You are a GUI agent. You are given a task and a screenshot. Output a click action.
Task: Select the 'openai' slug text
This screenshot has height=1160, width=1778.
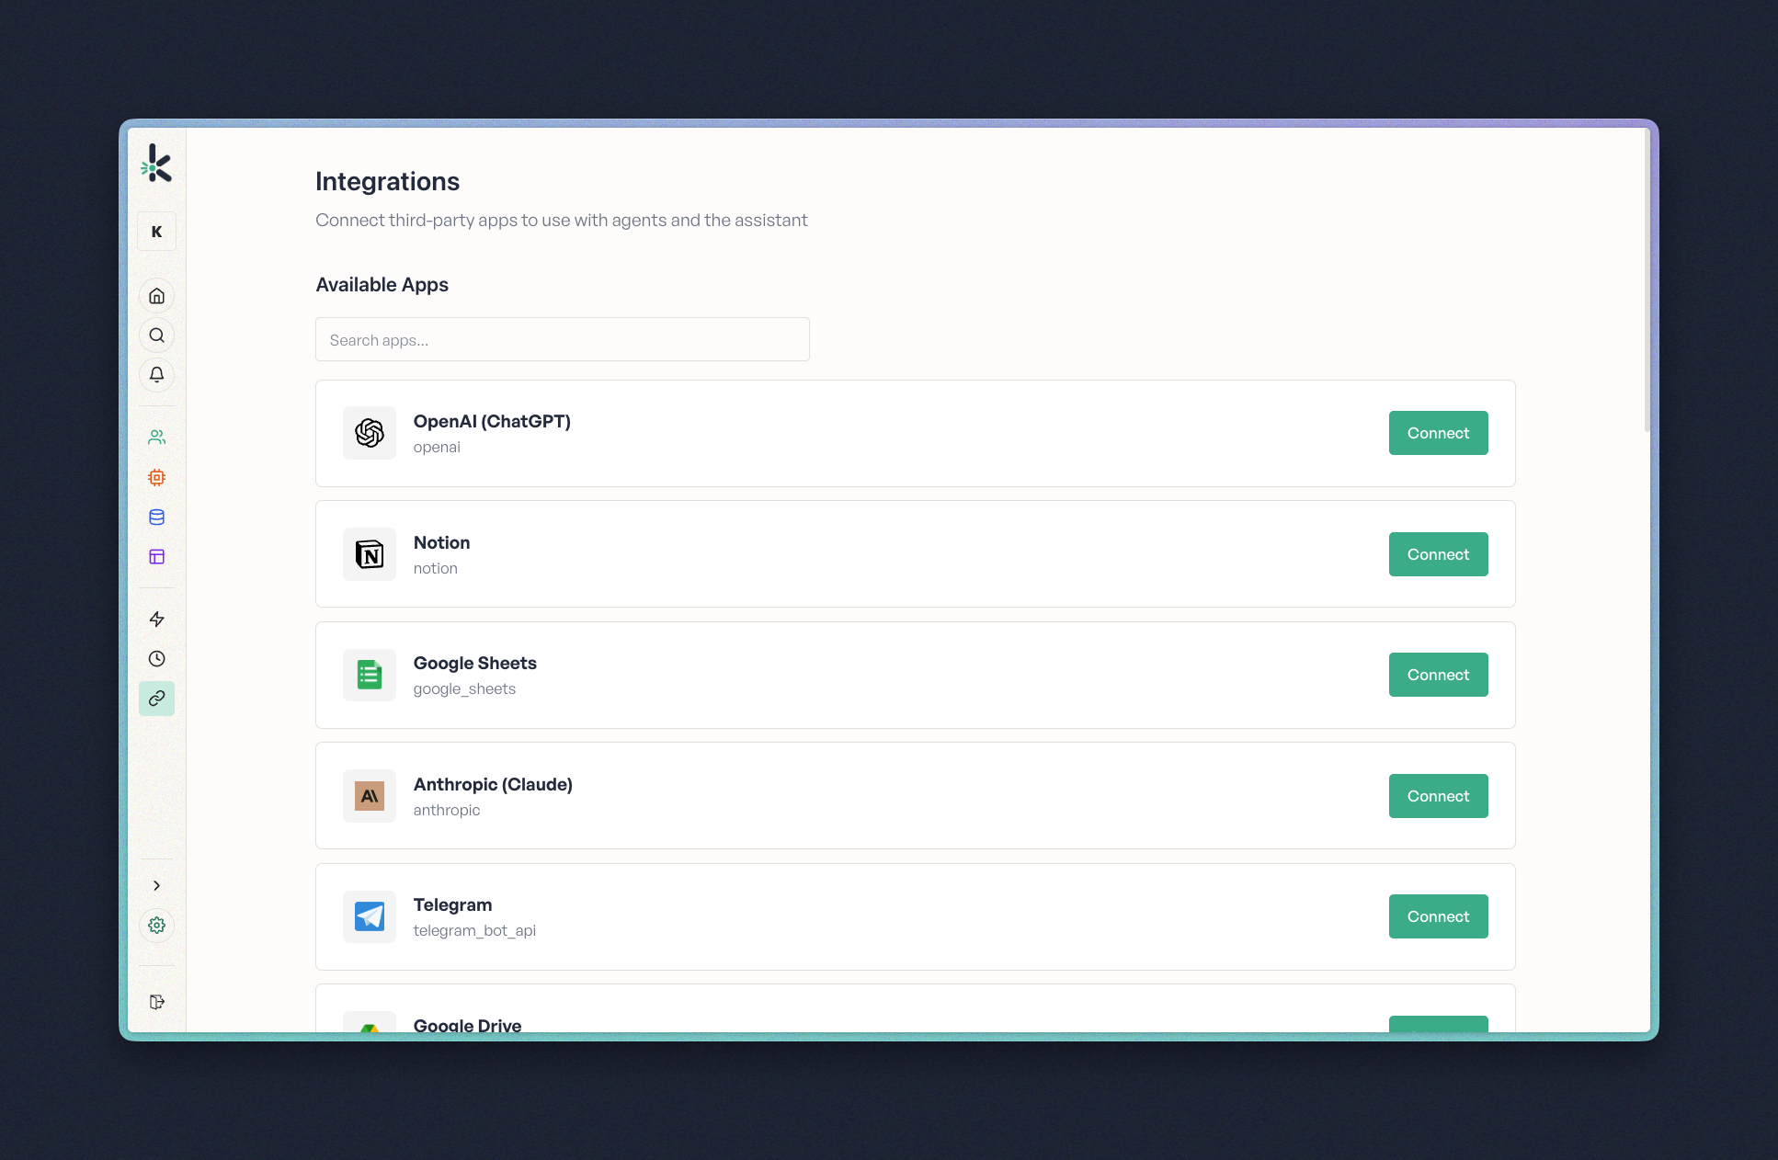click(437, 447)
